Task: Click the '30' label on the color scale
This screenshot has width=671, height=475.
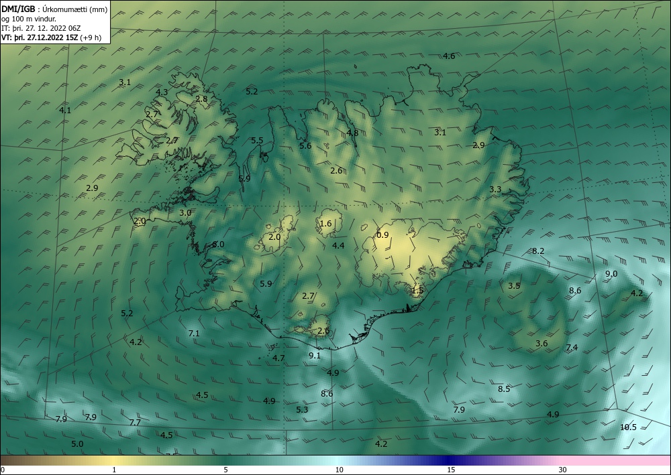Action: 562,470
